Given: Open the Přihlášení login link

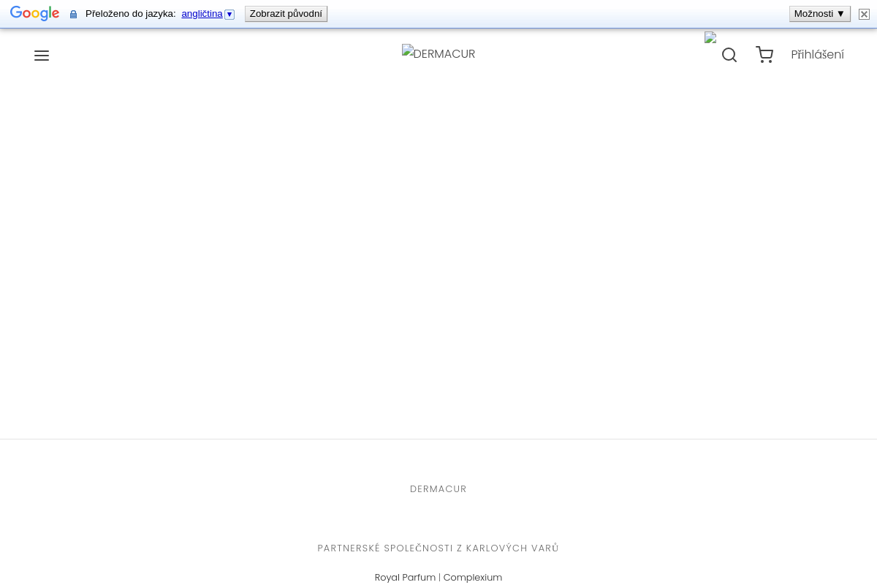Looking at the screenshot, I should (x=817, y=54).
